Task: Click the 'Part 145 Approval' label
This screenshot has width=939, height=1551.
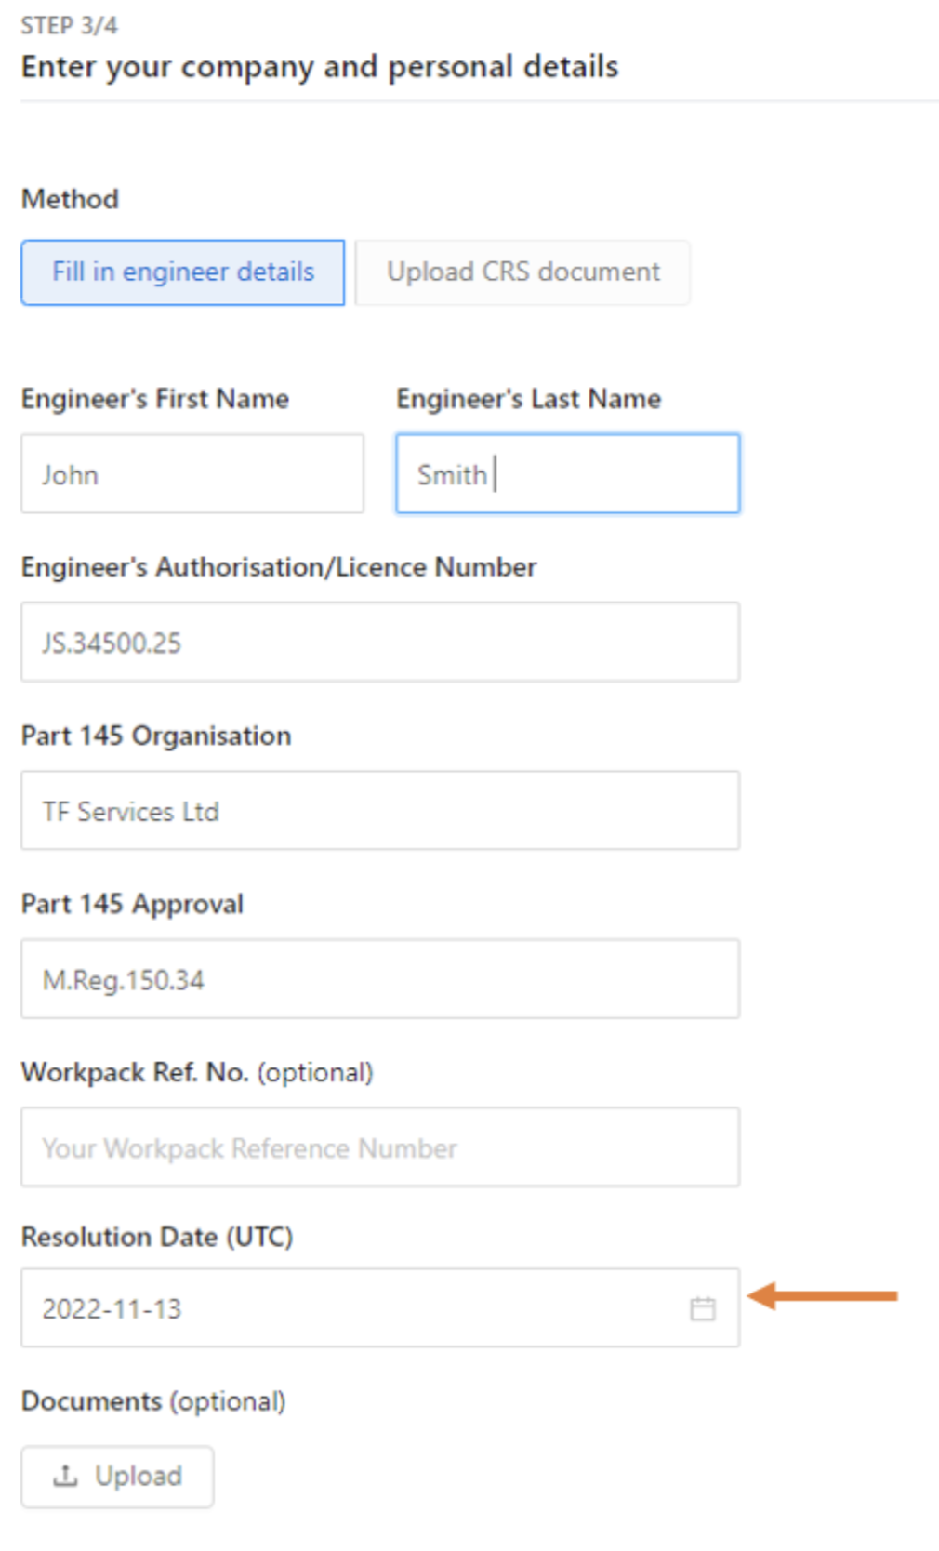Action: coord(133,904)
